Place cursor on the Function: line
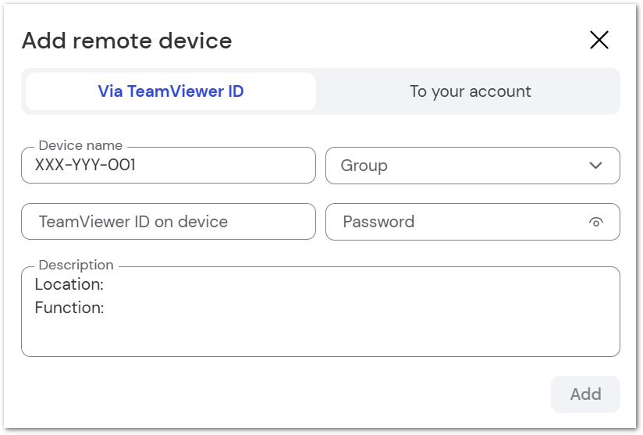Viewport: 643px width, 435px height. coord(69,308)
